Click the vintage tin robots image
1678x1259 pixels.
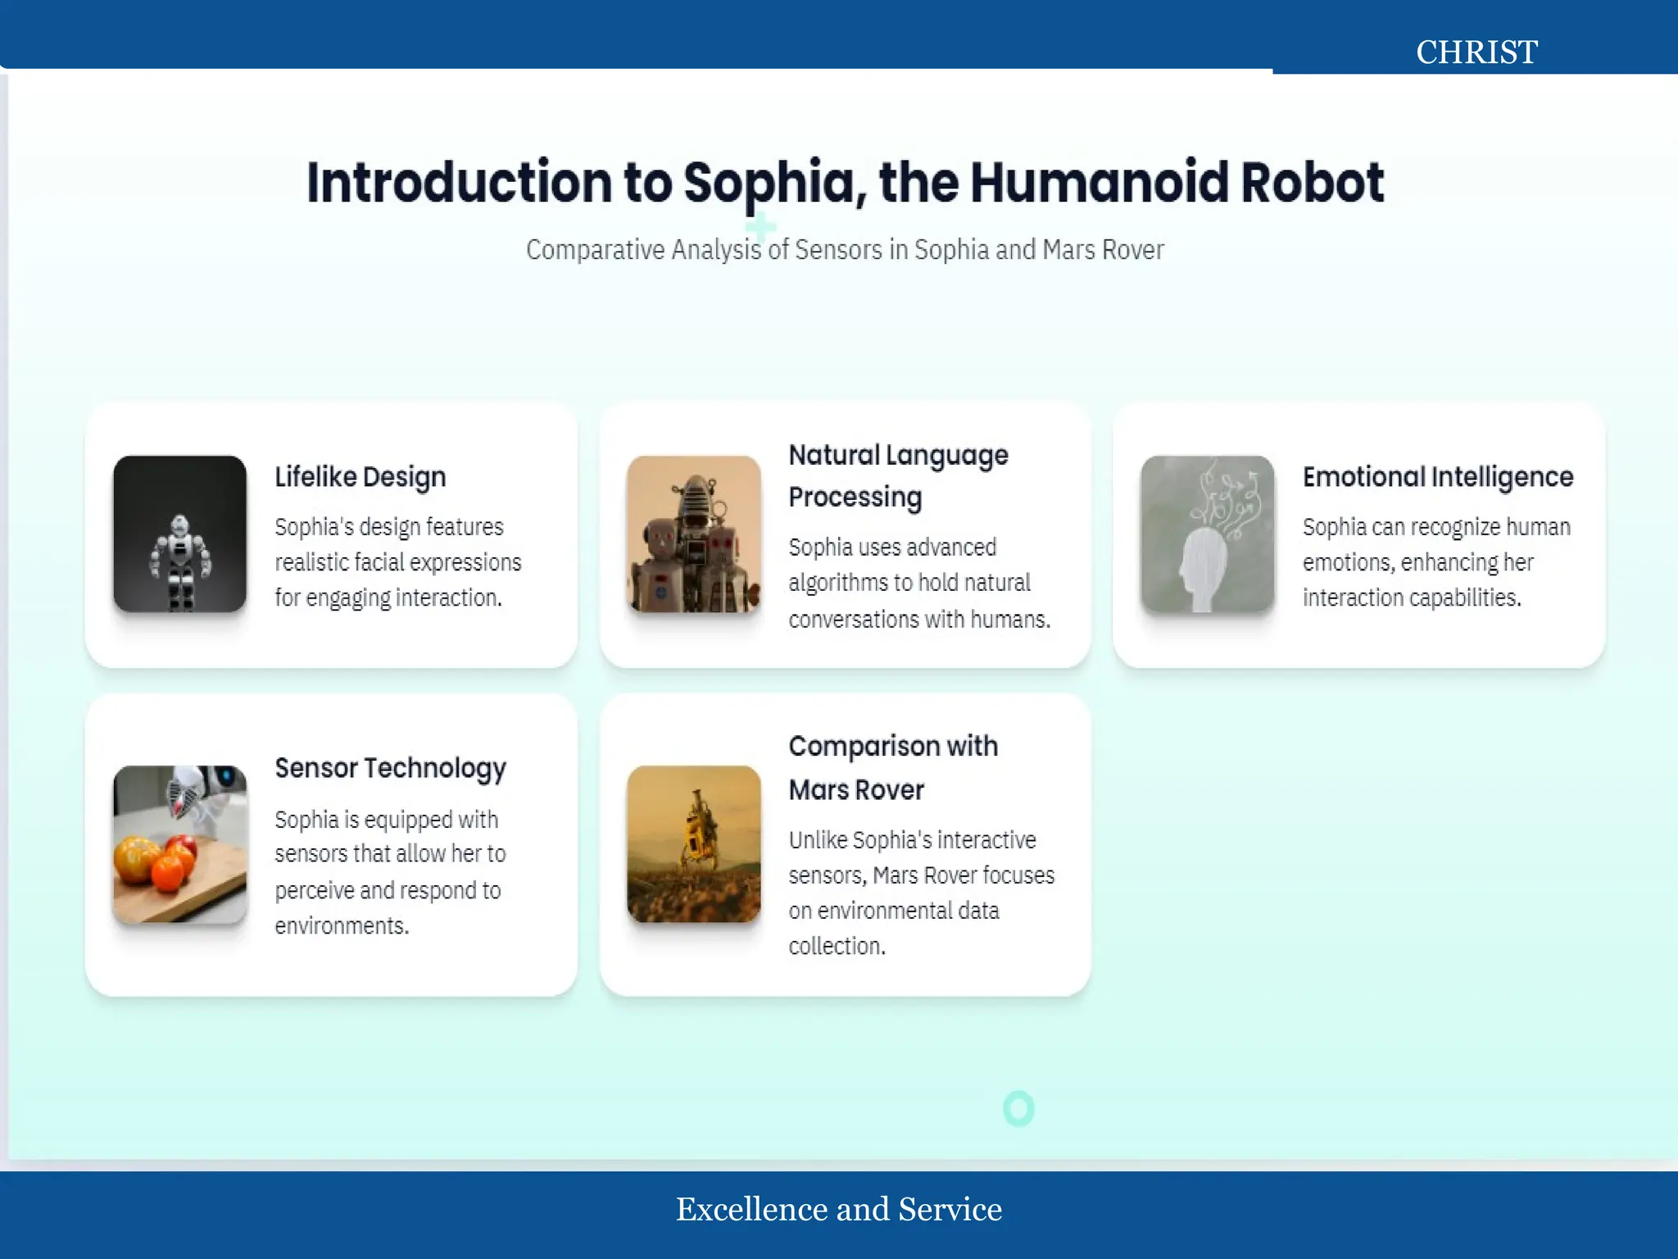[x=693, y=534]
